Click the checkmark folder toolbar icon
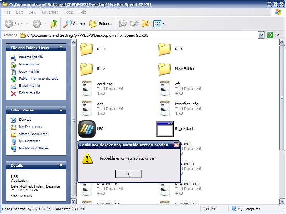Screen dimensions: 286x214 [x=146, y=24]
